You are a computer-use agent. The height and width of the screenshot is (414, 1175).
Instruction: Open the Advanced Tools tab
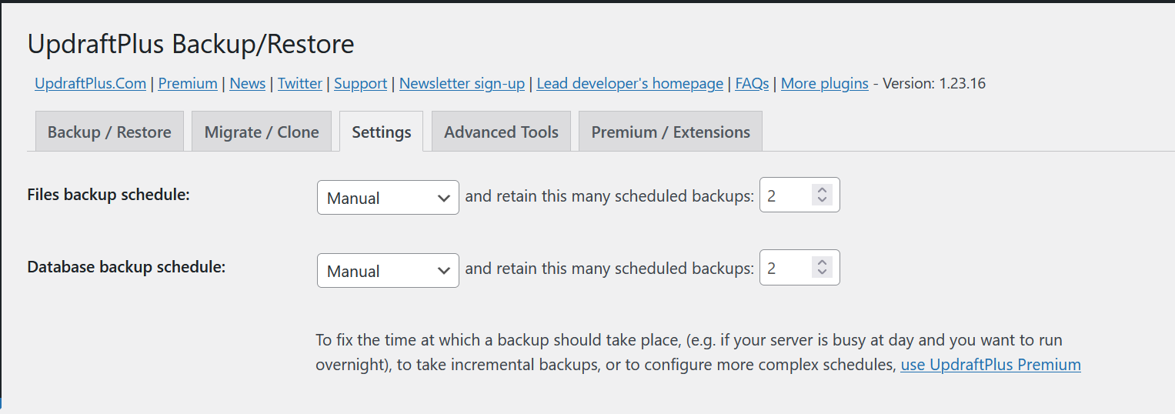tap(501, 132)
